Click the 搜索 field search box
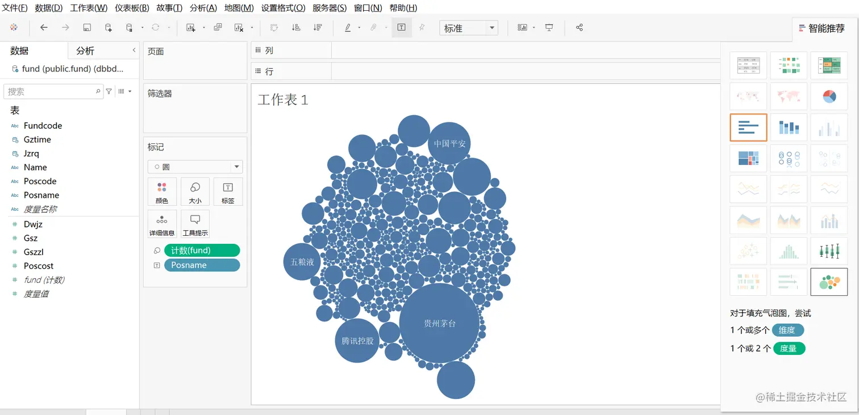The image size is (859, 415). pos(53,91)
